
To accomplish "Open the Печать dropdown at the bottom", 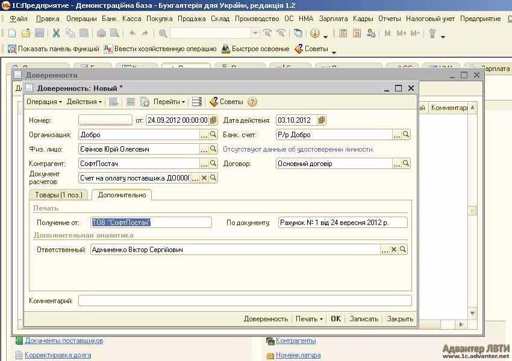I will [309, 319].
